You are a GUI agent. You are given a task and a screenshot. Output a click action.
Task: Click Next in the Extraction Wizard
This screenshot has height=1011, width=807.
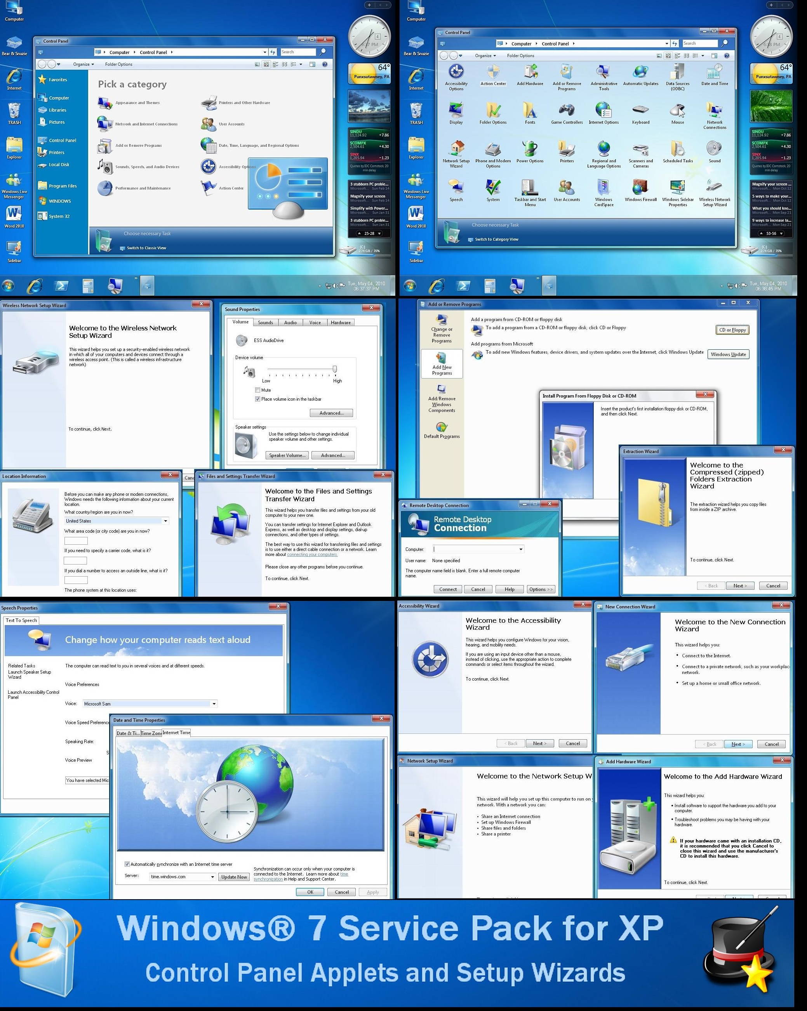[x=740, y=586]
